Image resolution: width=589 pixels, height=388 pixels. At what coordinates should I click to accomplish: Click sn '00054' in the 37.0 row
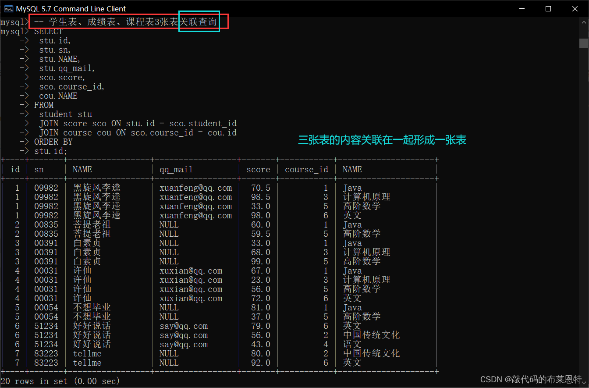(x=46, y=317)
